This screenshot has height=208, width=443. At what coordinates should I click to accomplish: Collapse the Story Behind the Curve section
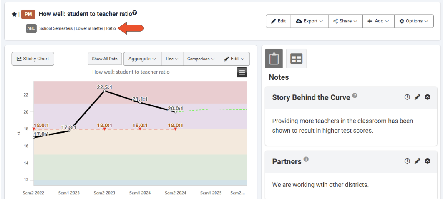click(x=428, y=97)
